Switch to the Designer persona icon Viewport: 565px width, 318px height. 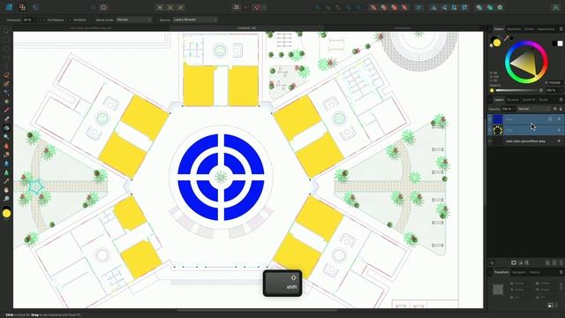[9, 7]
